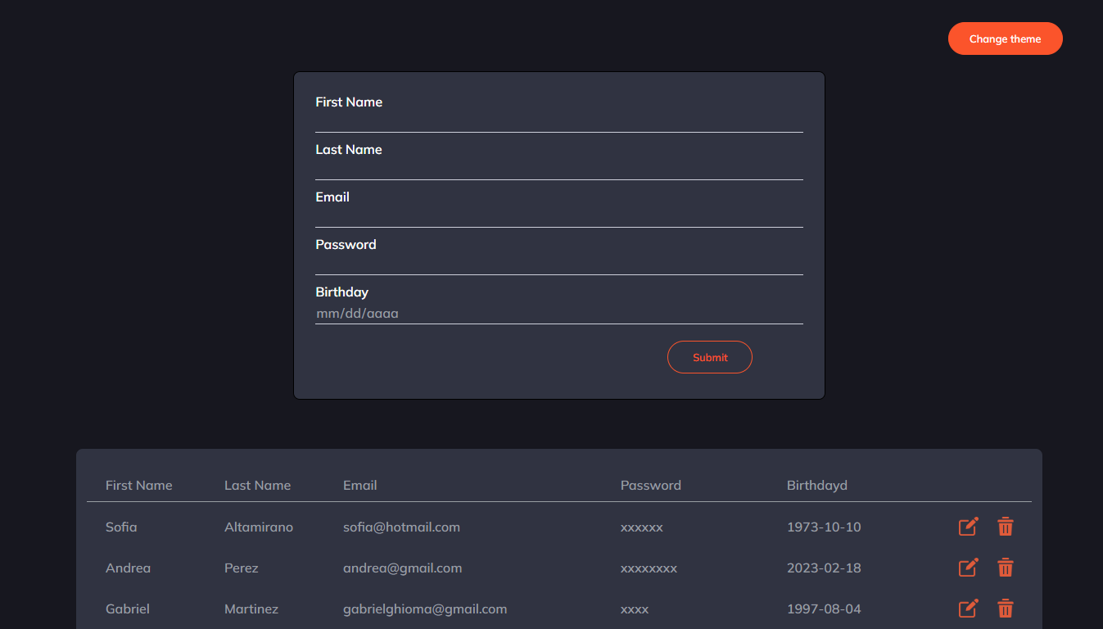Select the name cell Sofia
Image resolution: width=1103 pixels, height=629 pixels.
click(121, 527)
